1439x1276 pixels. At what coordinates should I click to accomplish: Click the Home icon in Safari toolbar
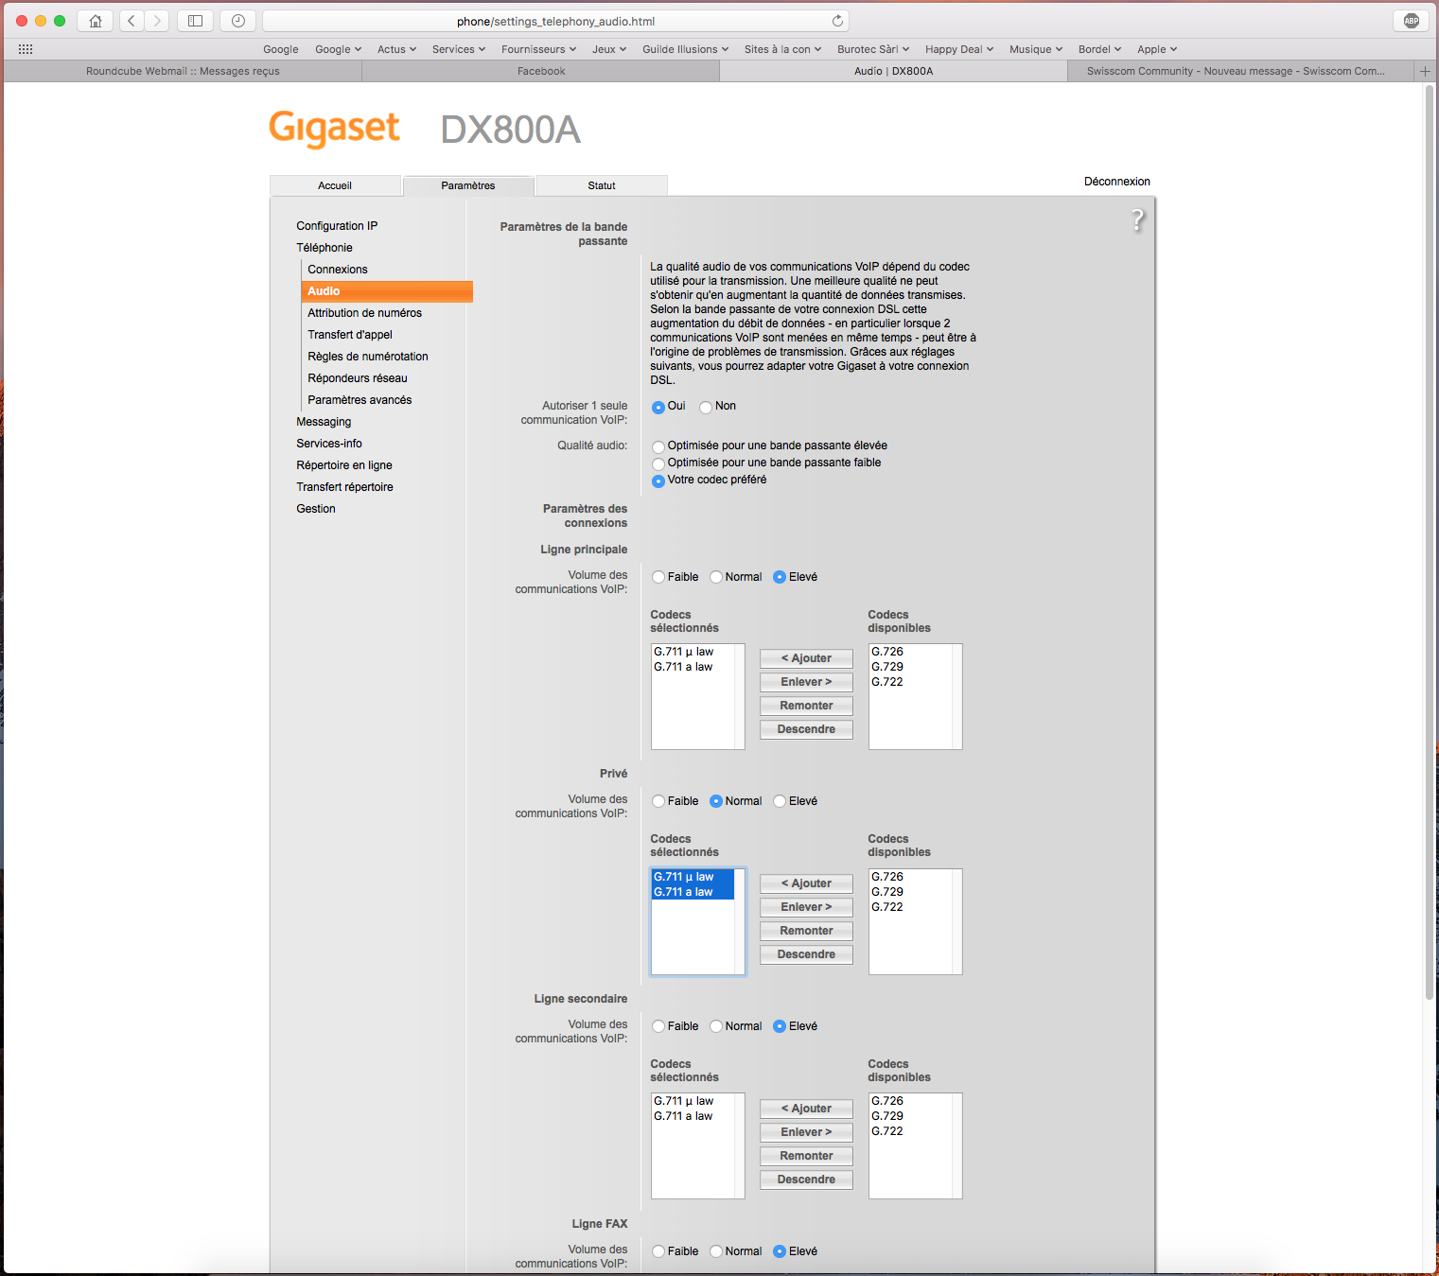click(x=96, y=21)
